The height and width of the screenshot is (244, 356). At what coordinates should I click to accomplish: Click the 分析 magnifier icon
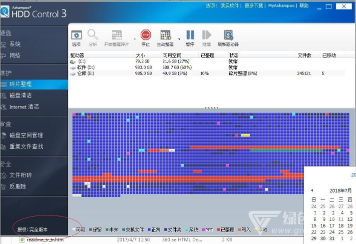click(93, 35)
